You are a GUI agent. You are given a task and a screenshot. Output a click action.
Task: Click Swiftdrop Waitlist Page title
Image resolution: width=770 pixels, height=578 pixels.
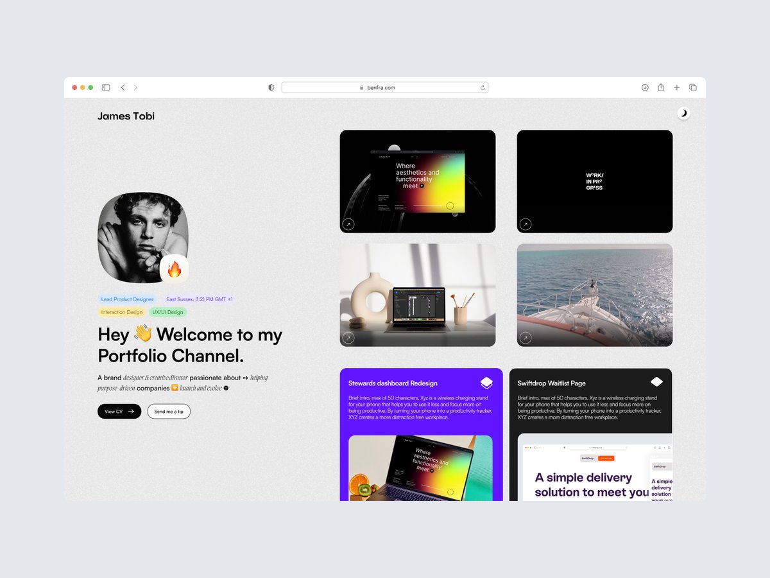[552, 383]
